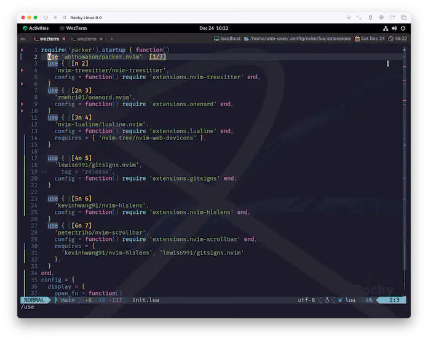This screenshot has width=428, height=341.
Task: Add a new terminal tab with plus
Action: click(x=112, y=39)
